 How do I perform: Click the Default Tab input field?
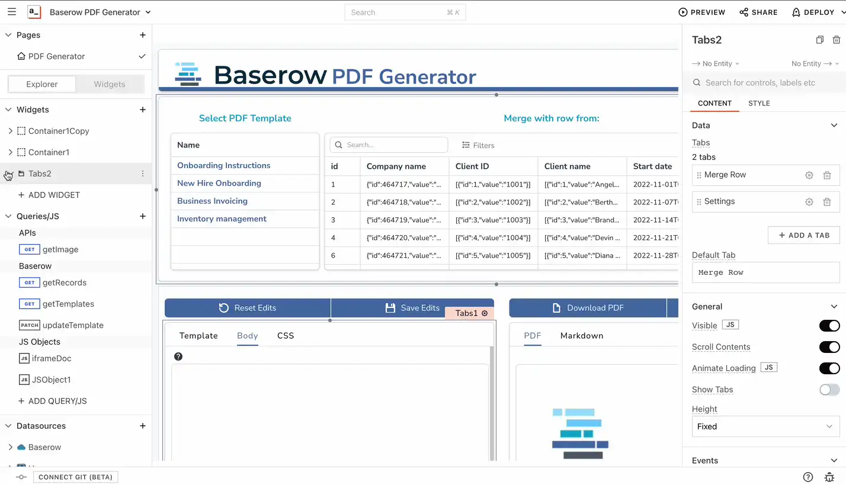[x=765, y=272]
